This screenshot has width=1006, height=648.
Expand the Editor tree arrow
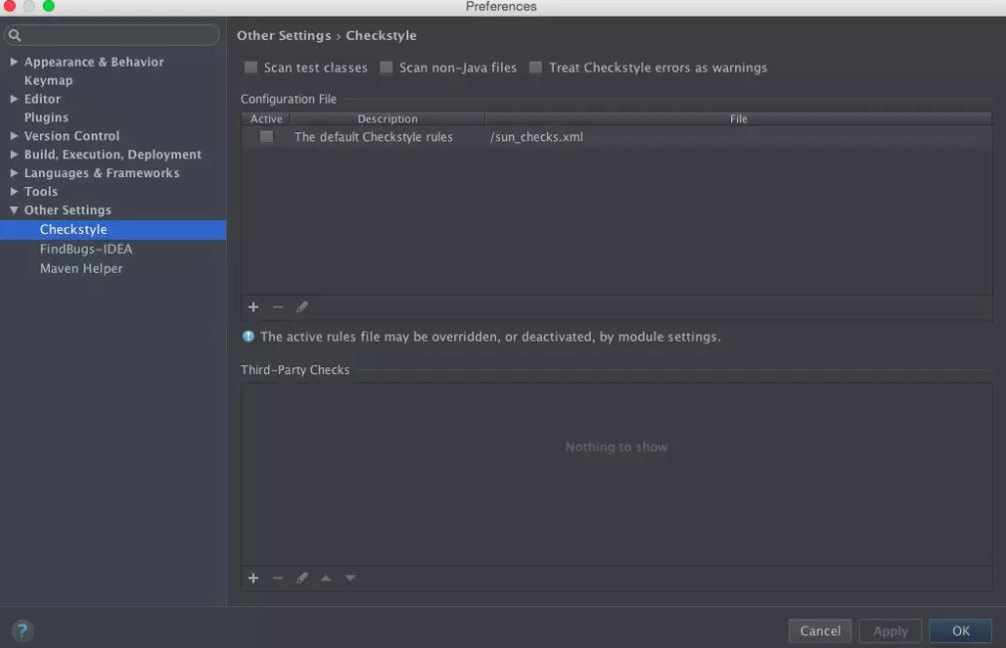14,99
